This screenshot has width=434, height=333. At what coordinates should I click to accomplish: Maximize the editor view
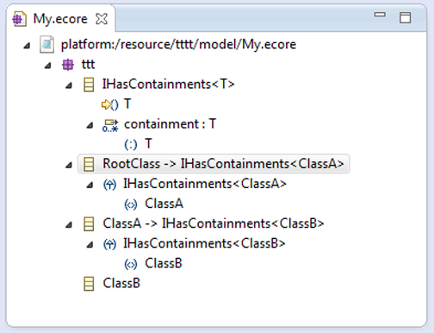[406, 17]
